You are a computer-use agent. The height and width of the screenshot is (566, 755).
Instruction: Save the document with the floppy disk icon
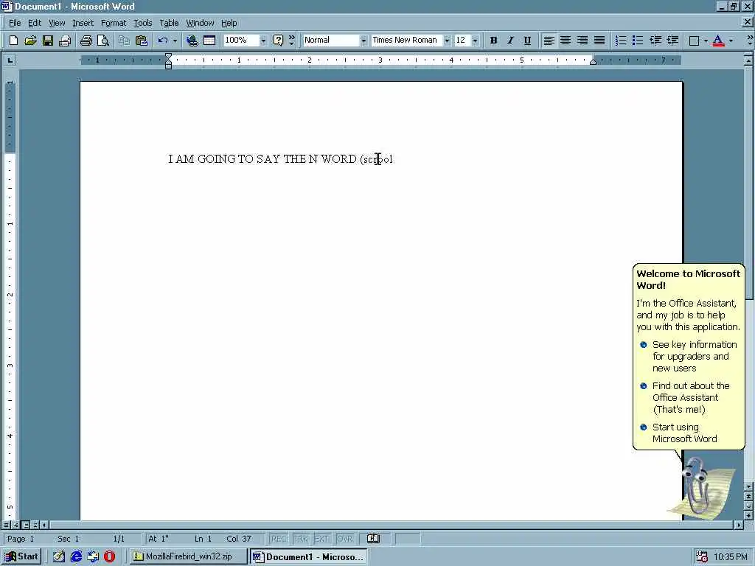point(48,41)
